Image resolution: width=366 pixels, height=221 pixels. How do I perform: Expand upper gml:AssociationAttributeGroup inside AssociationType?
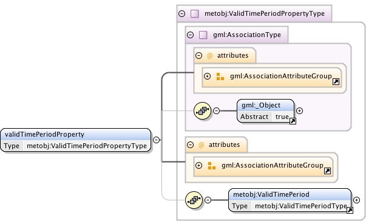point(207,76)
